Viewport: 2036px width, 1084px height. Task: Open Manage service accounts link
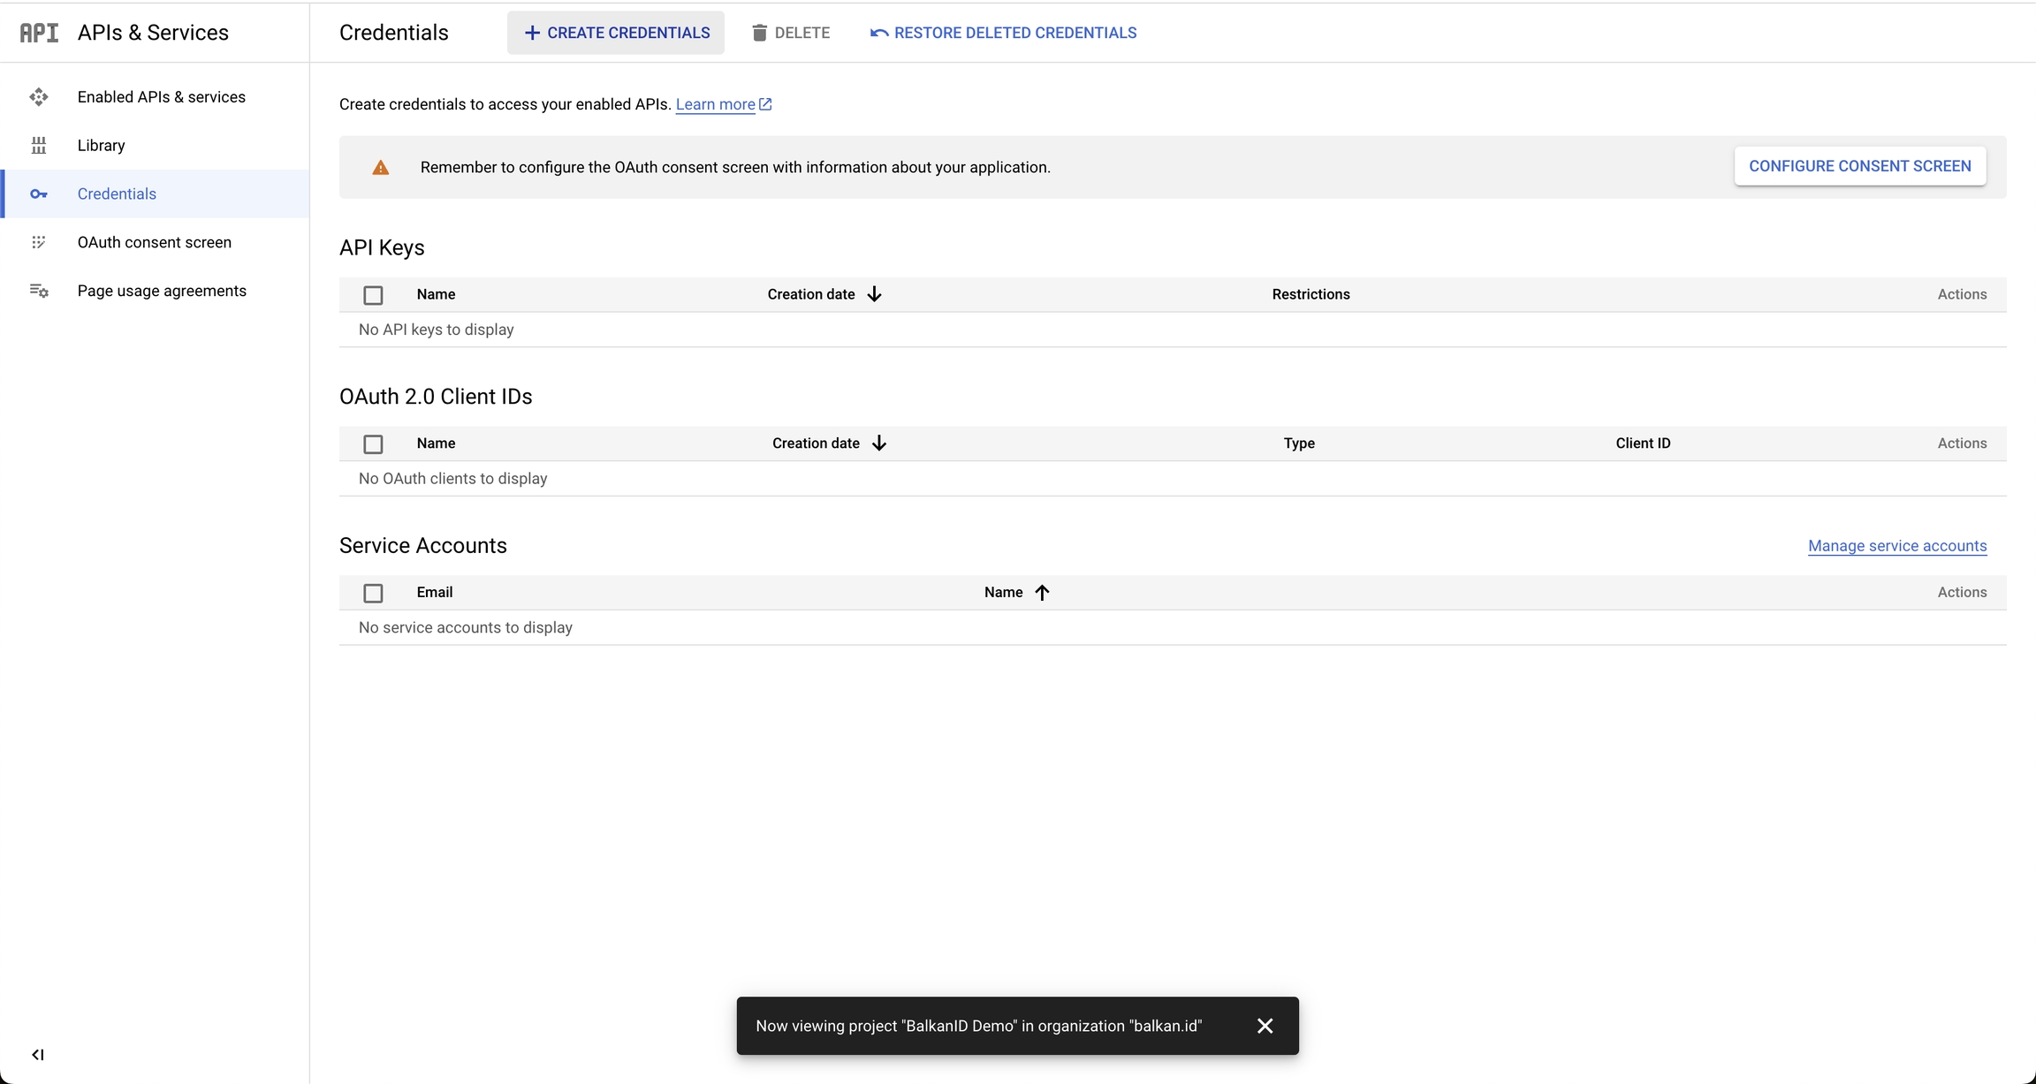pos(1896,546)
